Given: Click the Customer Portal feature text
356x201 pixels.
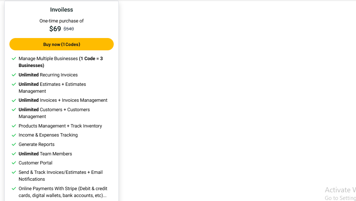Looking at the screenshot, I should 35,163.
